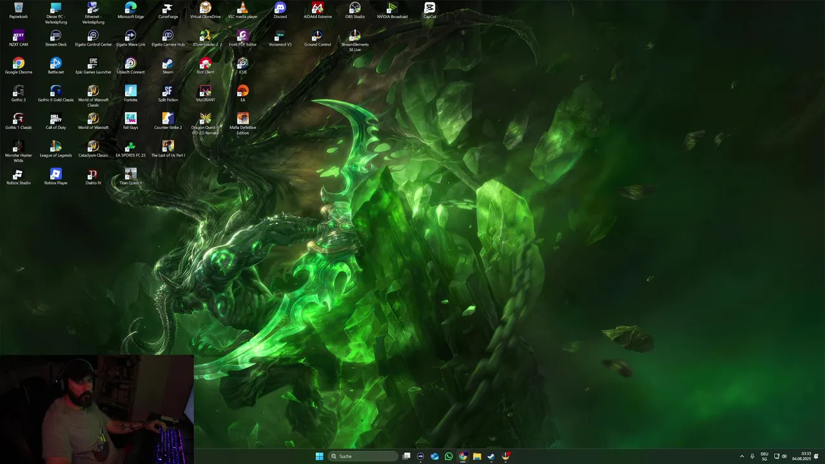Launch Cataclysm Classic icon
The height and width of the screenshot is (464, 825).
93,149
